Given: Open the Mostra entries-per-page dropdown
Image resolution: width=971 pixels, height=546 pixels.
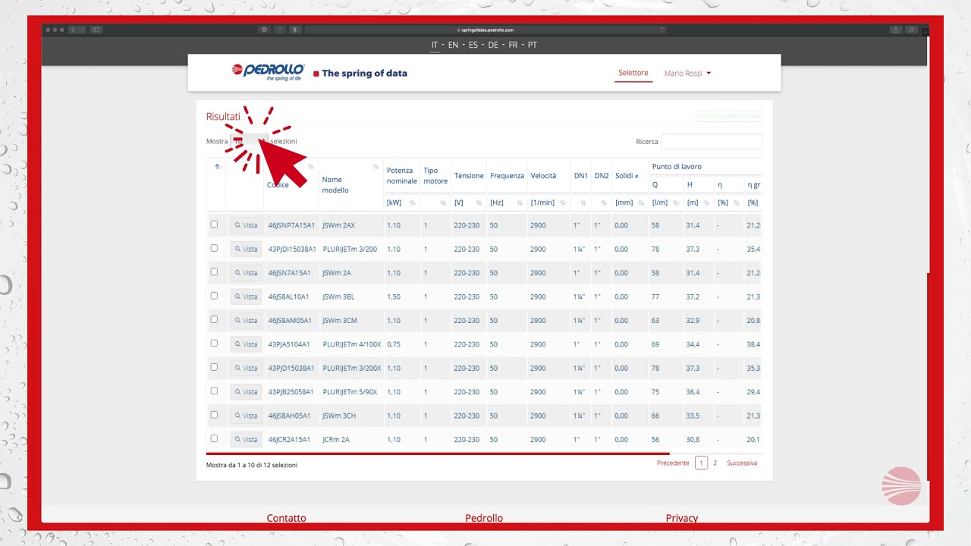Looking at the screenshot, I should coord(249,141).
